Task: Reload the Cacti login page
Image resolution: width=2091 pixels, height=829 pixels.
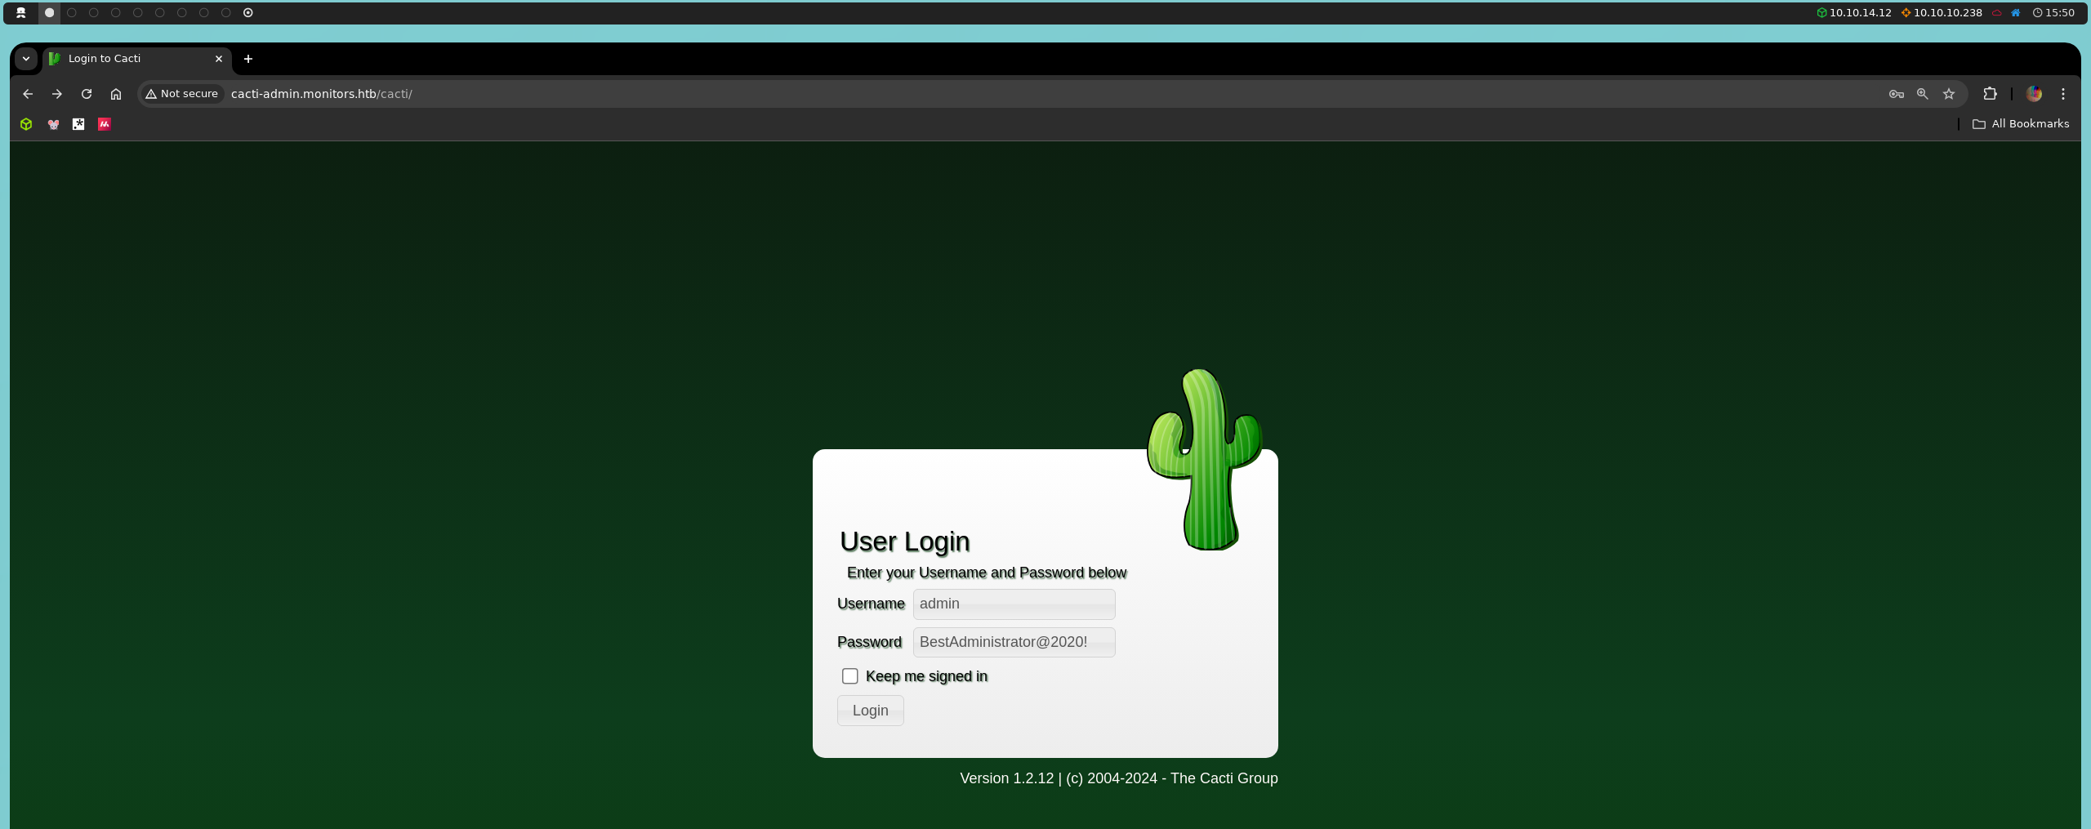Action: click(87, 94)
